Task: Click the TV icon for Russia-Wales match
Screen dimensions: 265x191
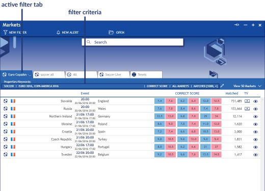Action: [247, 108]
